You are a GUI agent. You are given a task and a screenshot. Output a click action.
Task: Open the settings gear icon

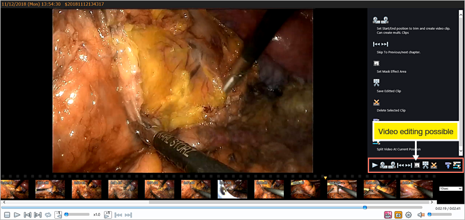pyautogui.click(x=408, y=215)
